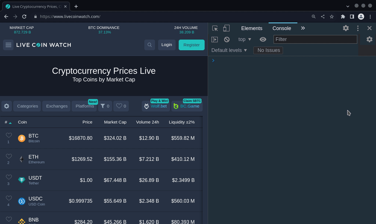Open the table settings gear icon
This screenshot has height=224, width=376.
(7, 106)
